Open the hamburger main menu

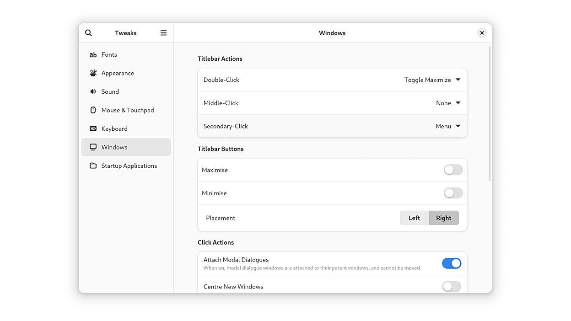click(x=163, y=33)
